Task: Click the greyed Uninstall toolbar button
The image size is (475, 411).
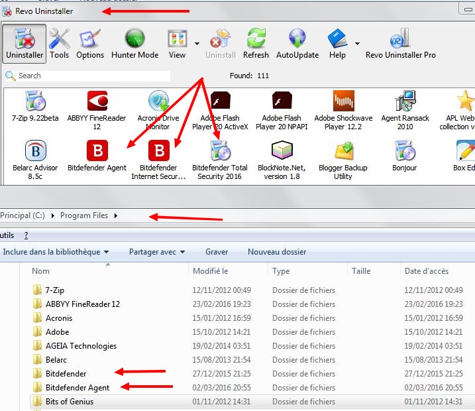Action: tap(220, 44)
